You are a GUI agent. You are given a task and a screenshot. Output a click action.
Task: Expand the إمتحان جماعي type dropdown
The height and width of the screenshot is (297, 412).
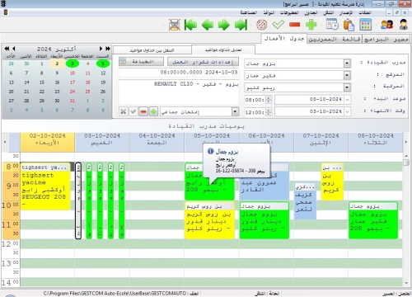click(x=235, y=111)
